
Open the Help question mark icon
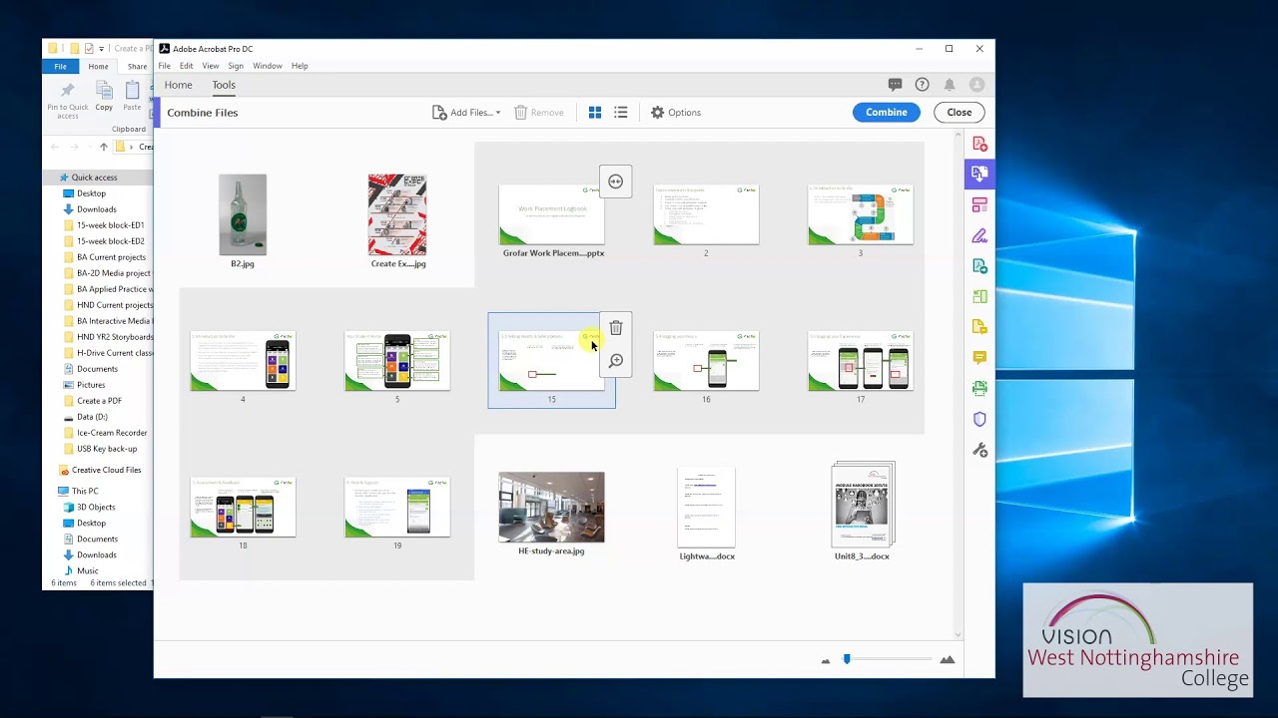point(923,85)
